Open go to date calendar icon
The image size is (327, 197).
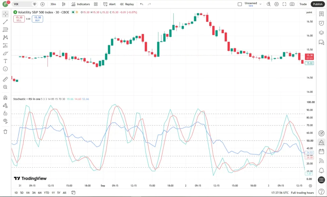[73, 193]
